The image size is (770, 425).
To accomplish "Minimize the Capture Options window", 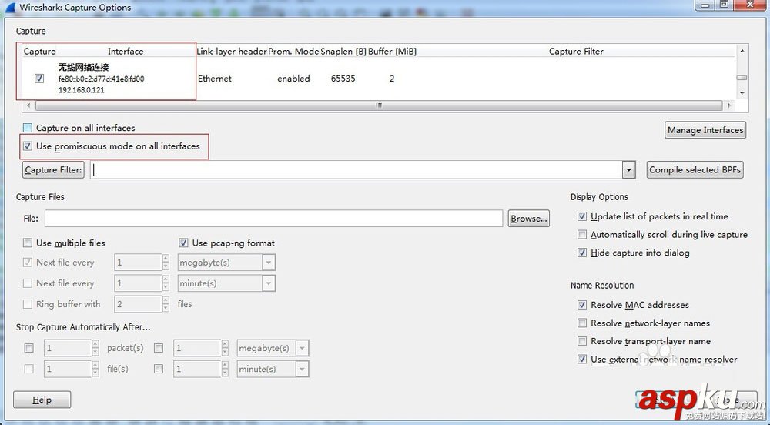I will (x=705, y=5).
